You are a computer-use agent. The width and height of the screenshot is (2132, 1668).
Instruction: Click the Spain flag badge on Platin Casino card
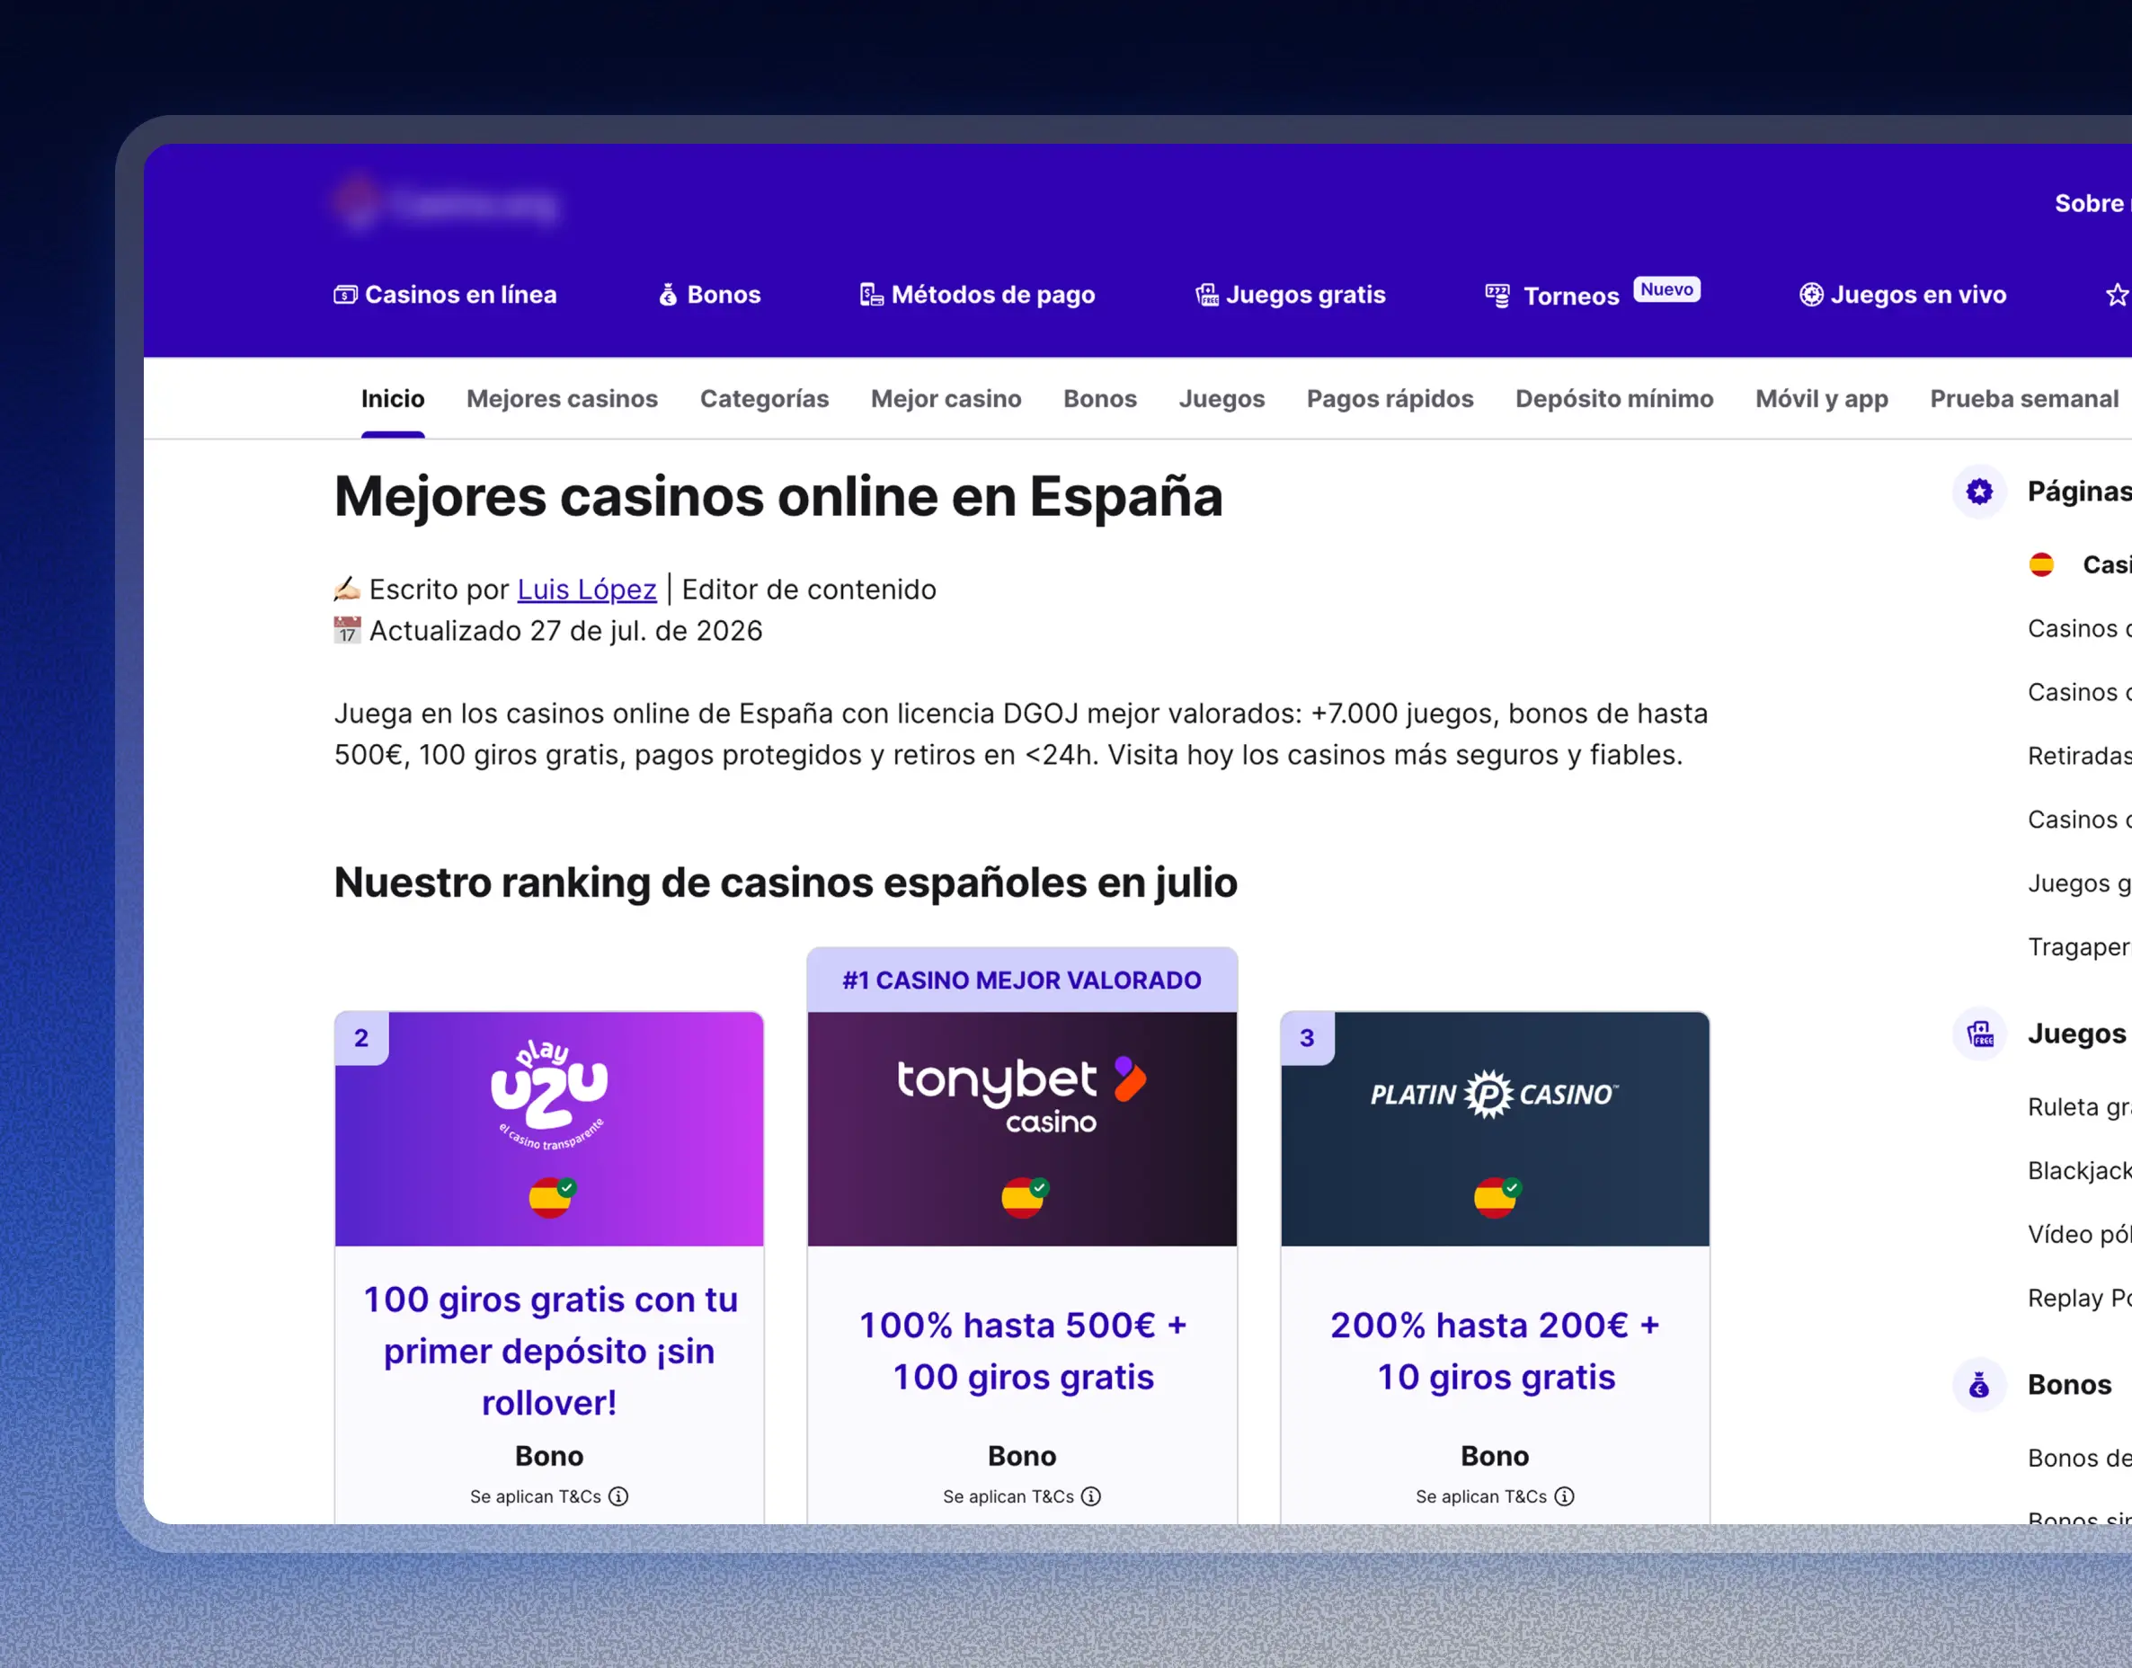pos(1497,1196)
